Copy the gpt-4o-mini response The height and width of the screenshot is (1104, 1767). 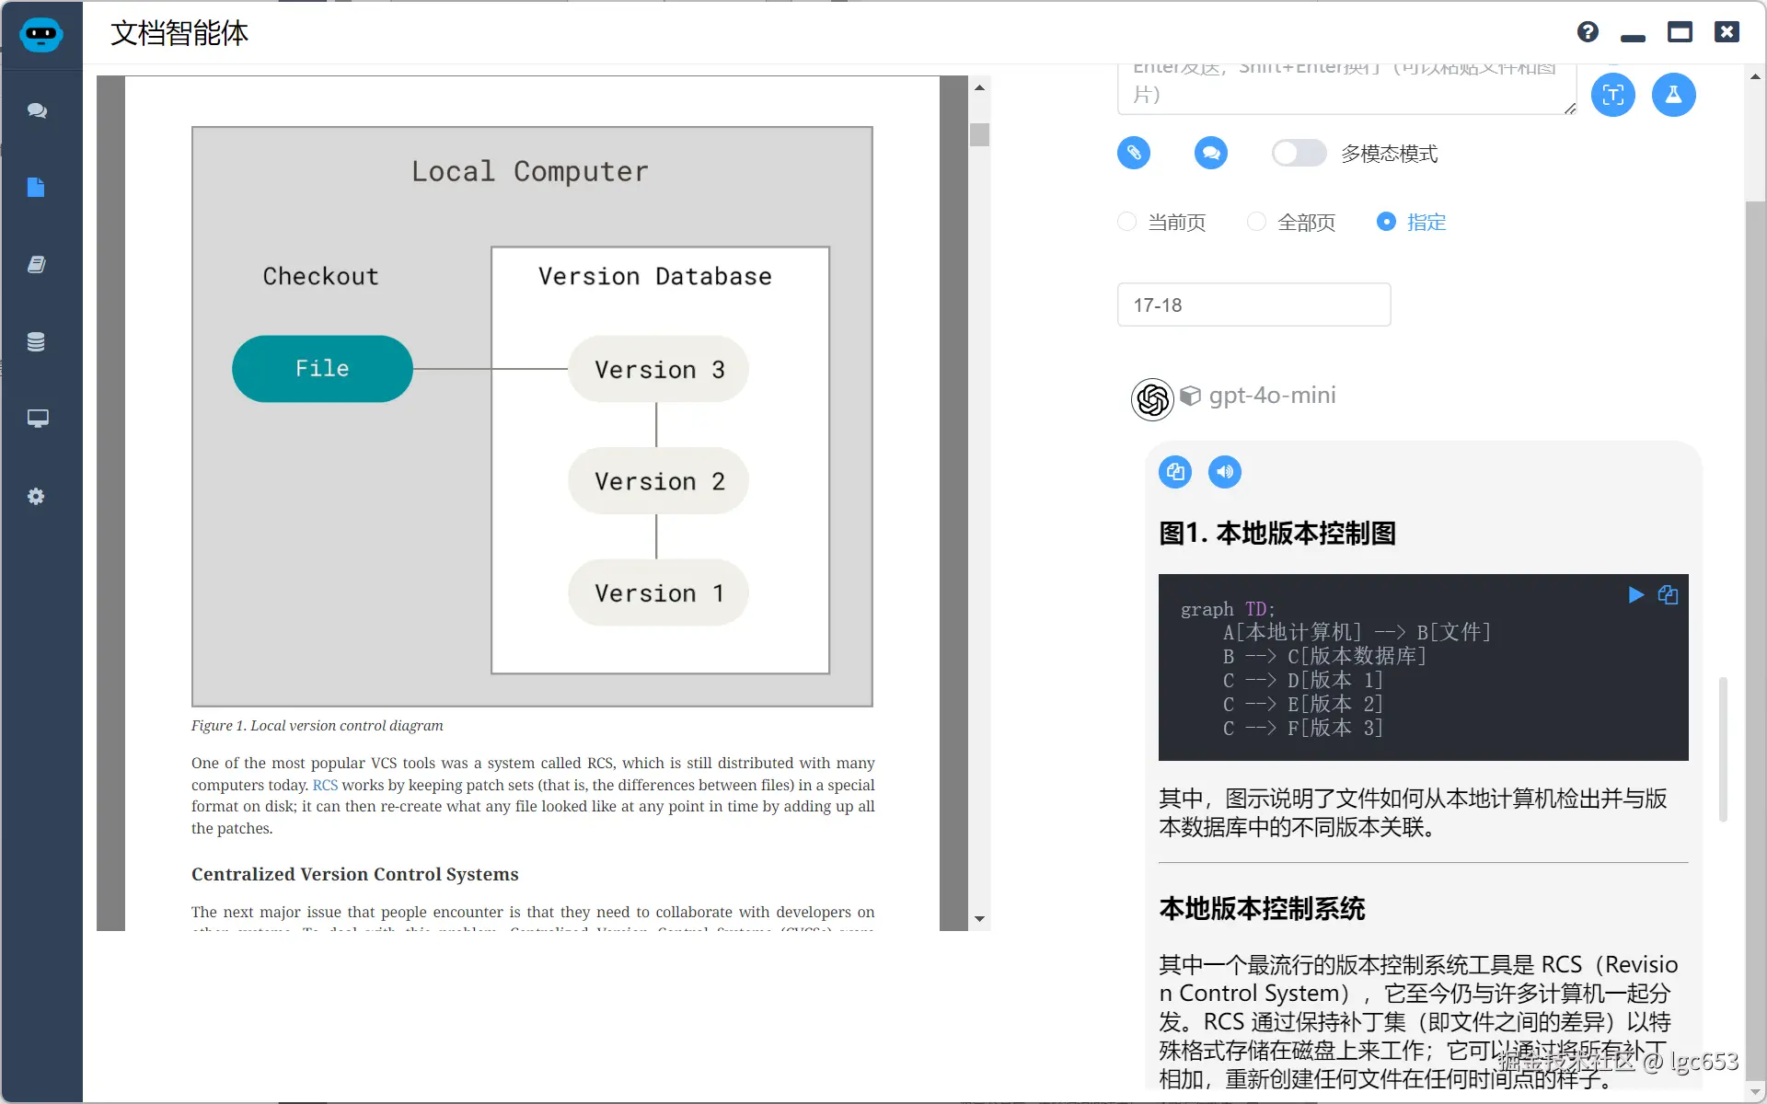pos(1175,472)
